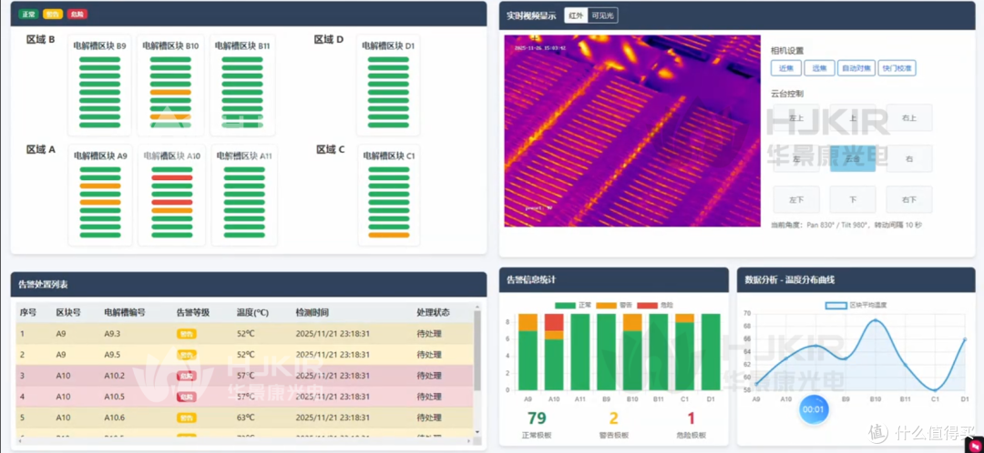Screen dimensions: 984x453
Task: Select alarm row for cell A9.5
Action: pyautogui.click(x=244, y=355)
